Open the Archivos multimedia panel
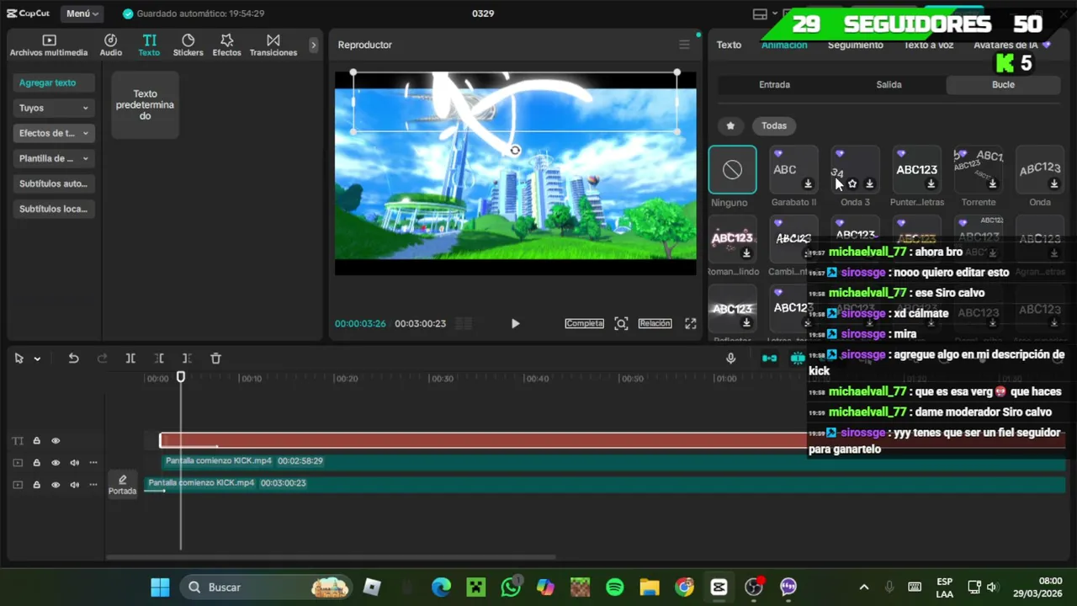This screenshot has height=606, width=1077. click(x=49, y=45)
